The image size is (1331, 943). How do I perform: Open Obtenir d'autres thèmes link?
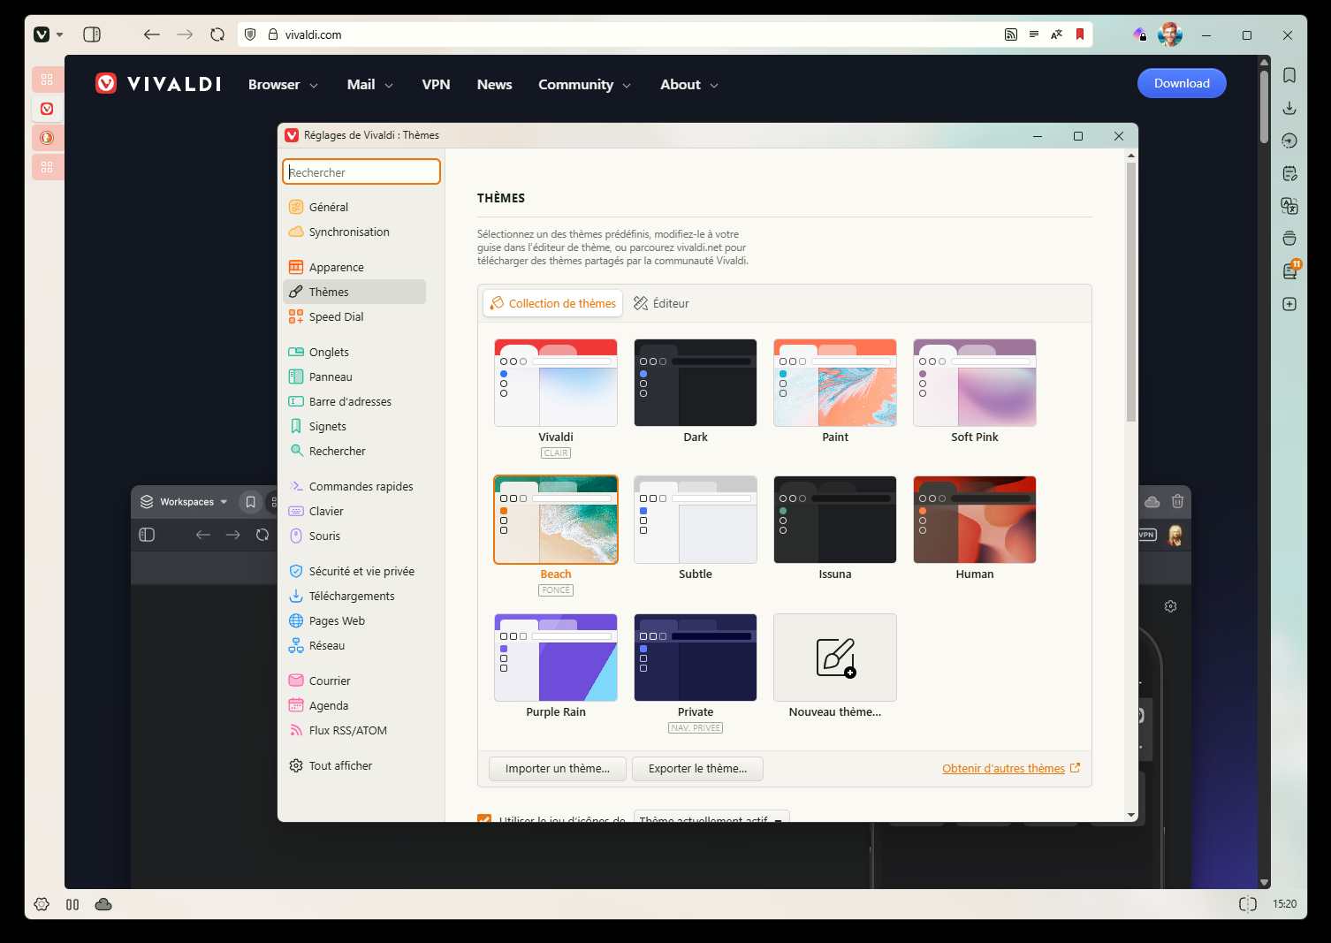click(1011, 769)
